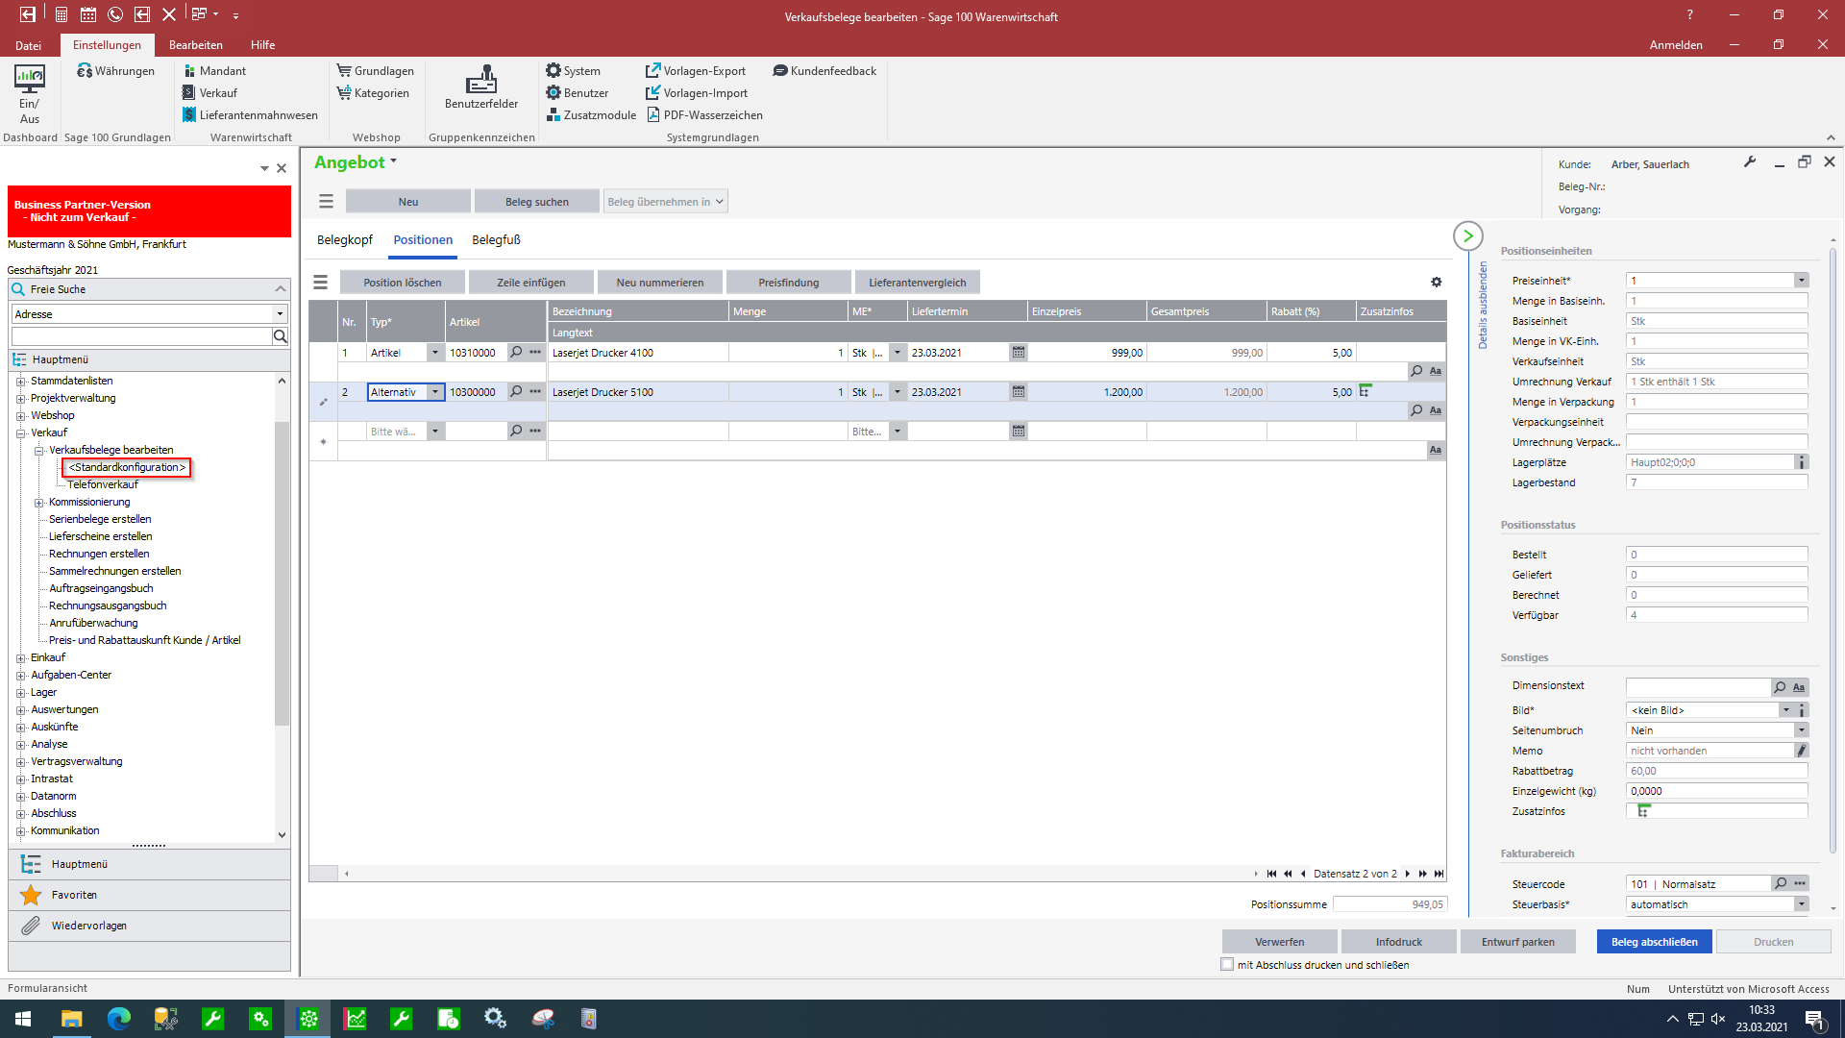
Task: Search article for 10310000 row
Action: (516, 353)
